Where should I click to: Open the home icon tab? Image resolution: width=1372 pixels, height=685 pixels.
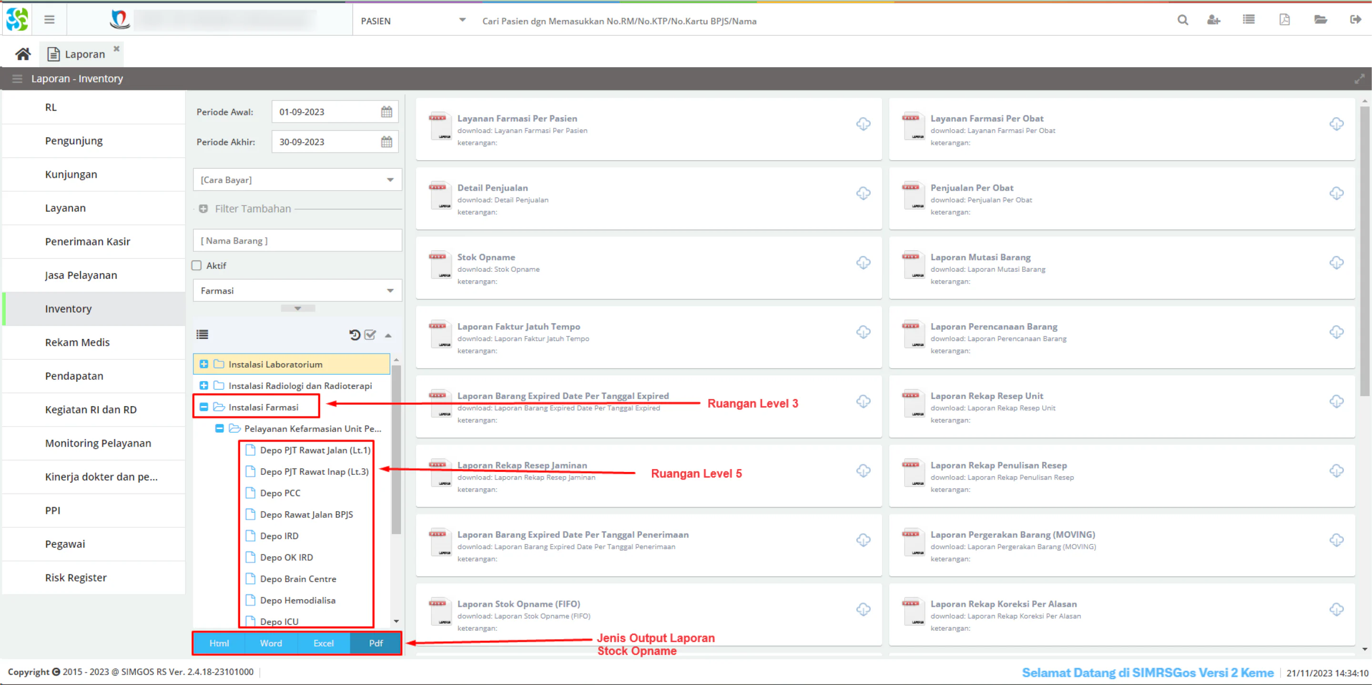[x=22, y=54]
